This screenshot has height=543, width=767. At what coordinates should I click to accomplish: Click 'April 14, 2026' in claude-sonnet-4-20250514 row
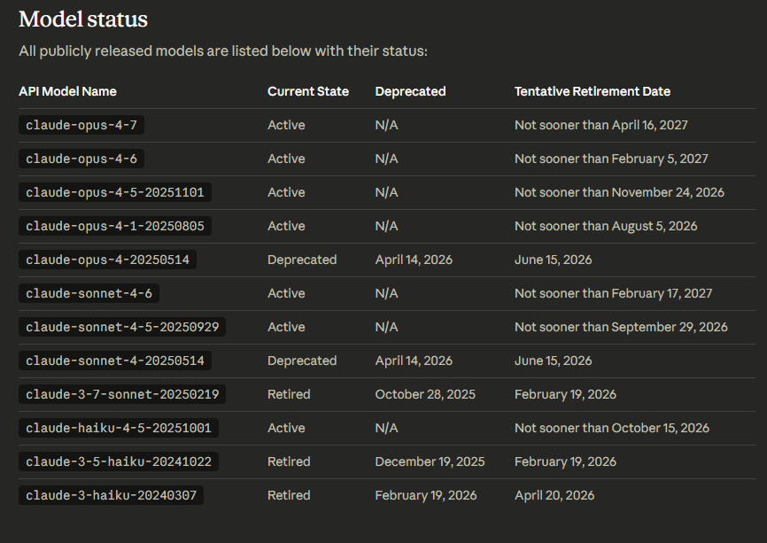coord(414,361)
